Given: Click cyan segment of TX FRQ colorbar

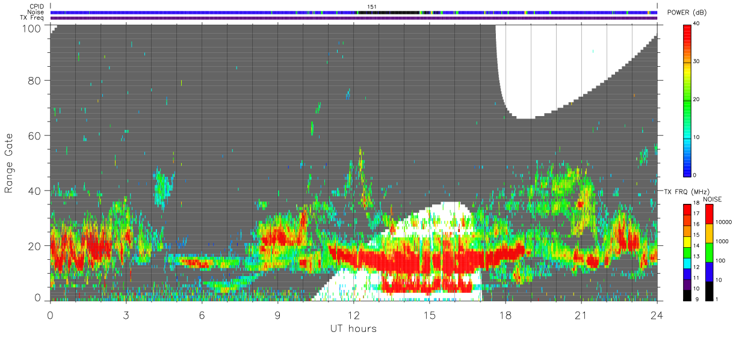Looking at the screenshot, I should [x=687, y=263].
